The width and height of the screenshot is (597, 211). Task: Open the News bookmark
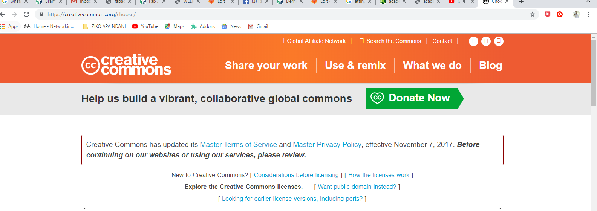click(231, 26)
